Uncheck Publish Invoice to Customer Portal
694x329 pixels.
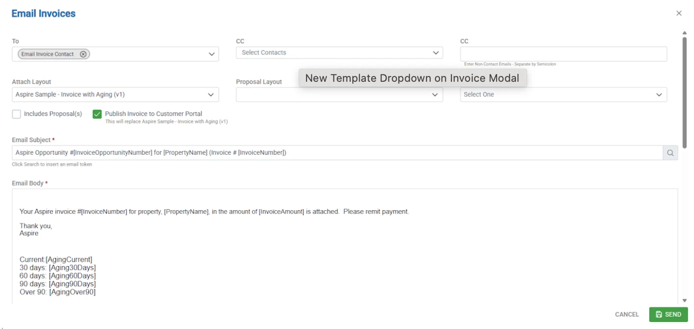97,114
